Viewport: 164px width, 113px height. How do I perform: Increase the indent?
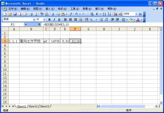117,20
